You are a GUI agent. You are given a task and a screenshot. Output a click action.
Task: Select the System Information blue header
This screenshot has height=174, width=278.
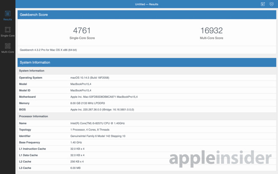click(147, 62)
